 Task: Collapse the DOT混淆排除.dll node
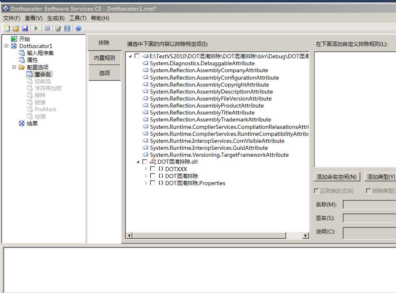point(138,162)
